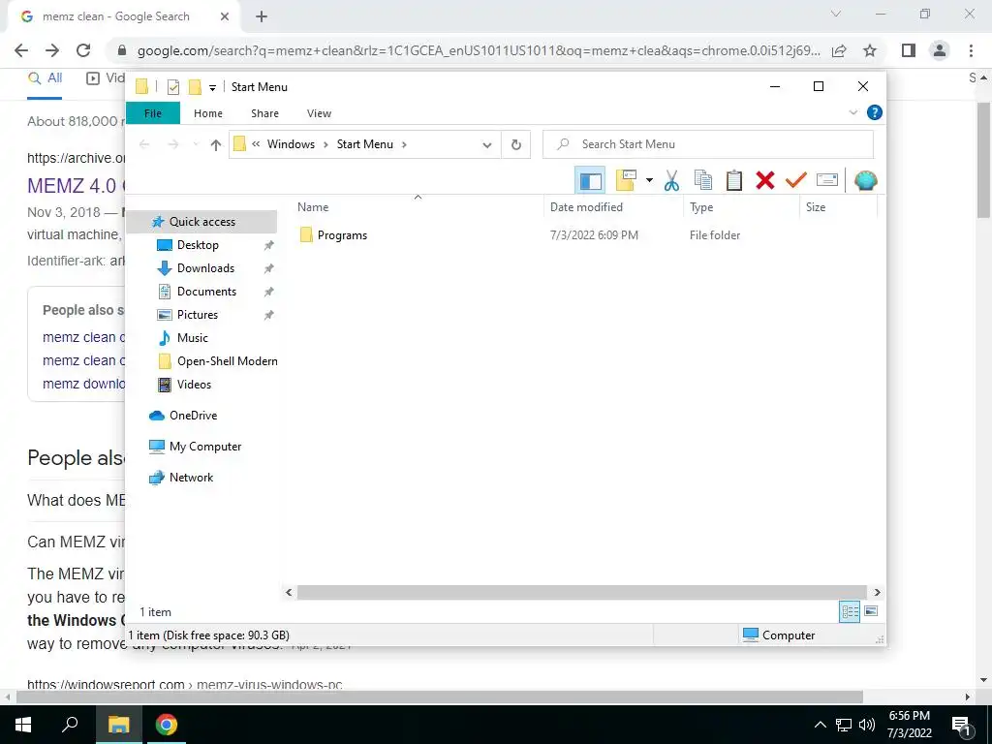Viewport: 992px width, 744px height.
Task: Click the blue Help question mark icon
Action: coord(875,112)
